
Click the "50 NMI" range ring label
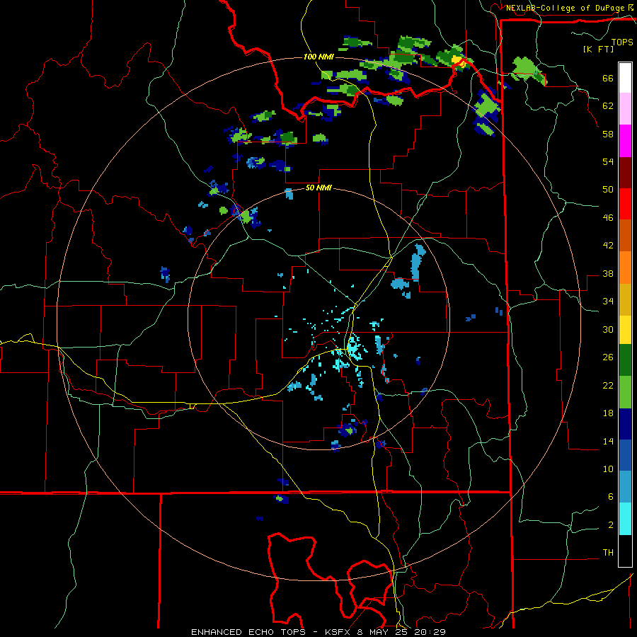318,188
